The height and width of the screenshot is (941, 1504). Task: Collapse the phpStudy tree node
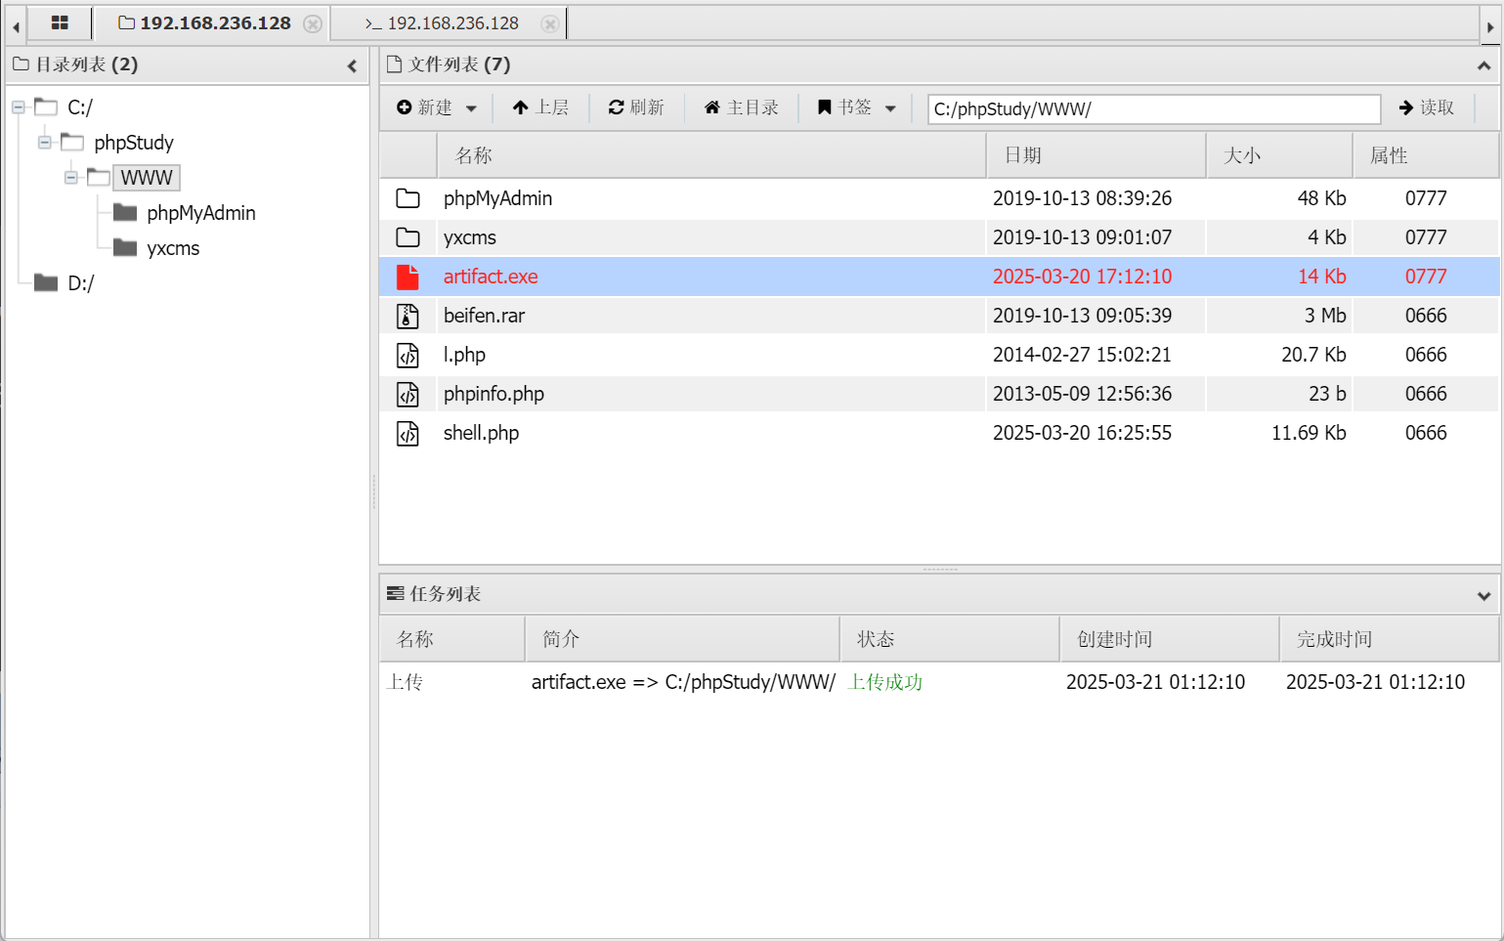pyautogui.click(x=45, y=143)
